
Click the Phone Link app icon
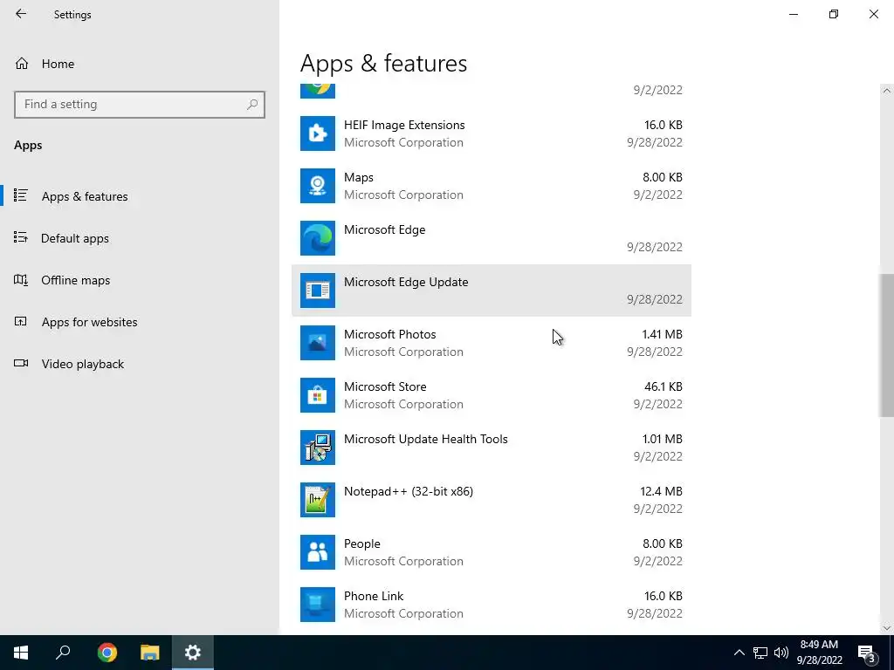click(x=318, y=605)
